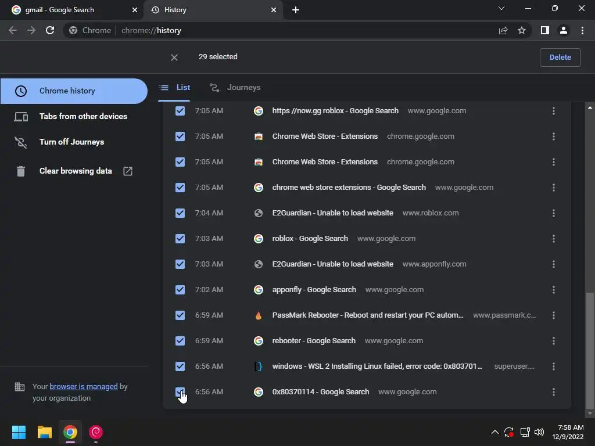Uncheck the roblox - Google Search checkbox
The width and height of the screenshot is (595, 446).
coord(180,239)
